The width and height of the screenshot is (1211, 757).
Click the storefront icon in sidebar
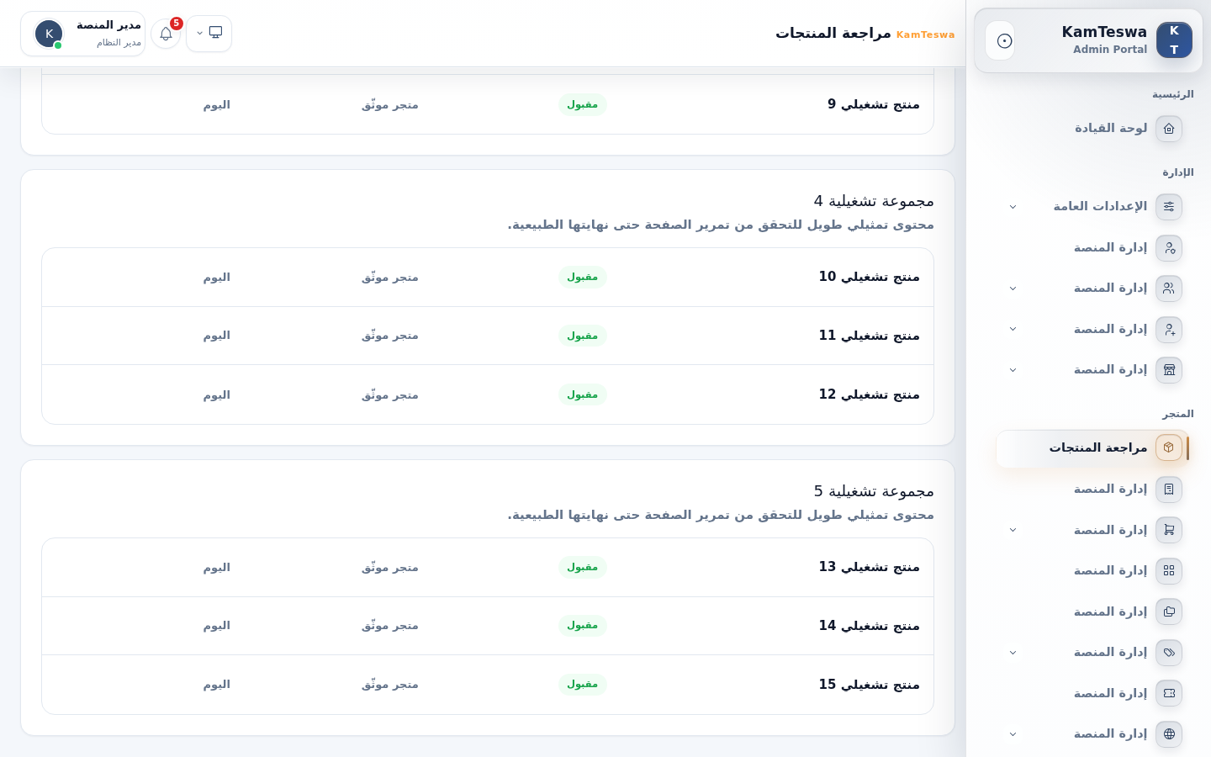click(x=1169, y=370)
